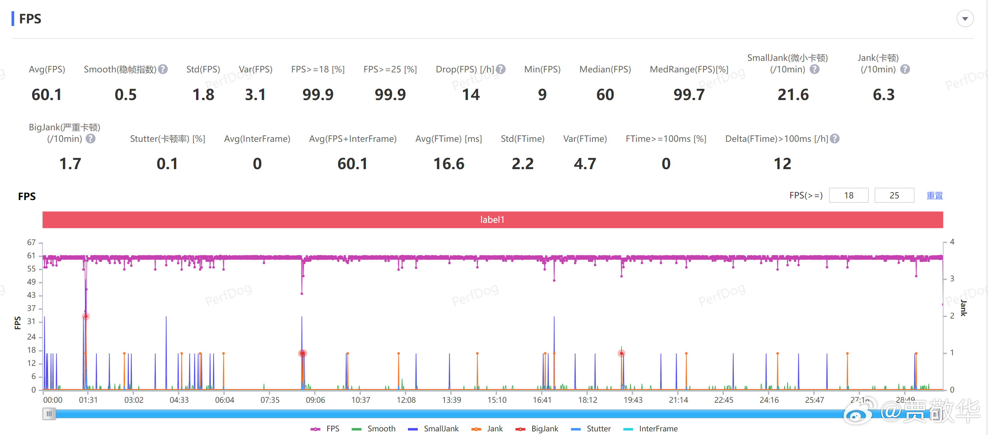
Task: Click the Drop(FPS) value 14
Action: point(470,94)
